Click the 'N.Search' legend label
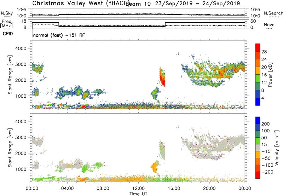Image resolution: width=283 pixels, height=196 pixels. tap(273, 13)
